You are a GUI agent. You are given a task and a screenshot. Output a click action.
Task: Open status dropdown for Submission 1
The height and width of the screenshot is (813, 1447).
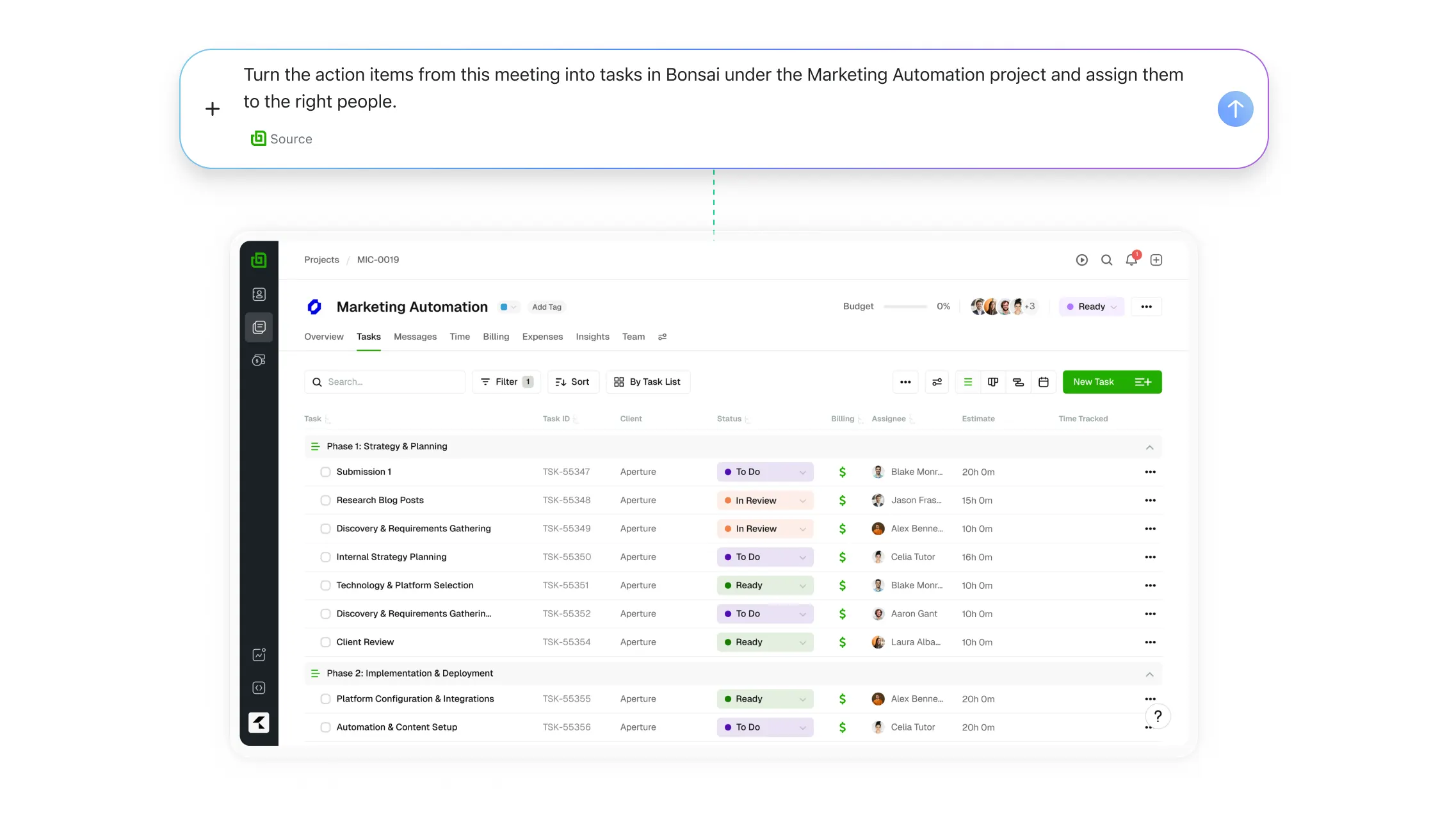pos(765,472)
